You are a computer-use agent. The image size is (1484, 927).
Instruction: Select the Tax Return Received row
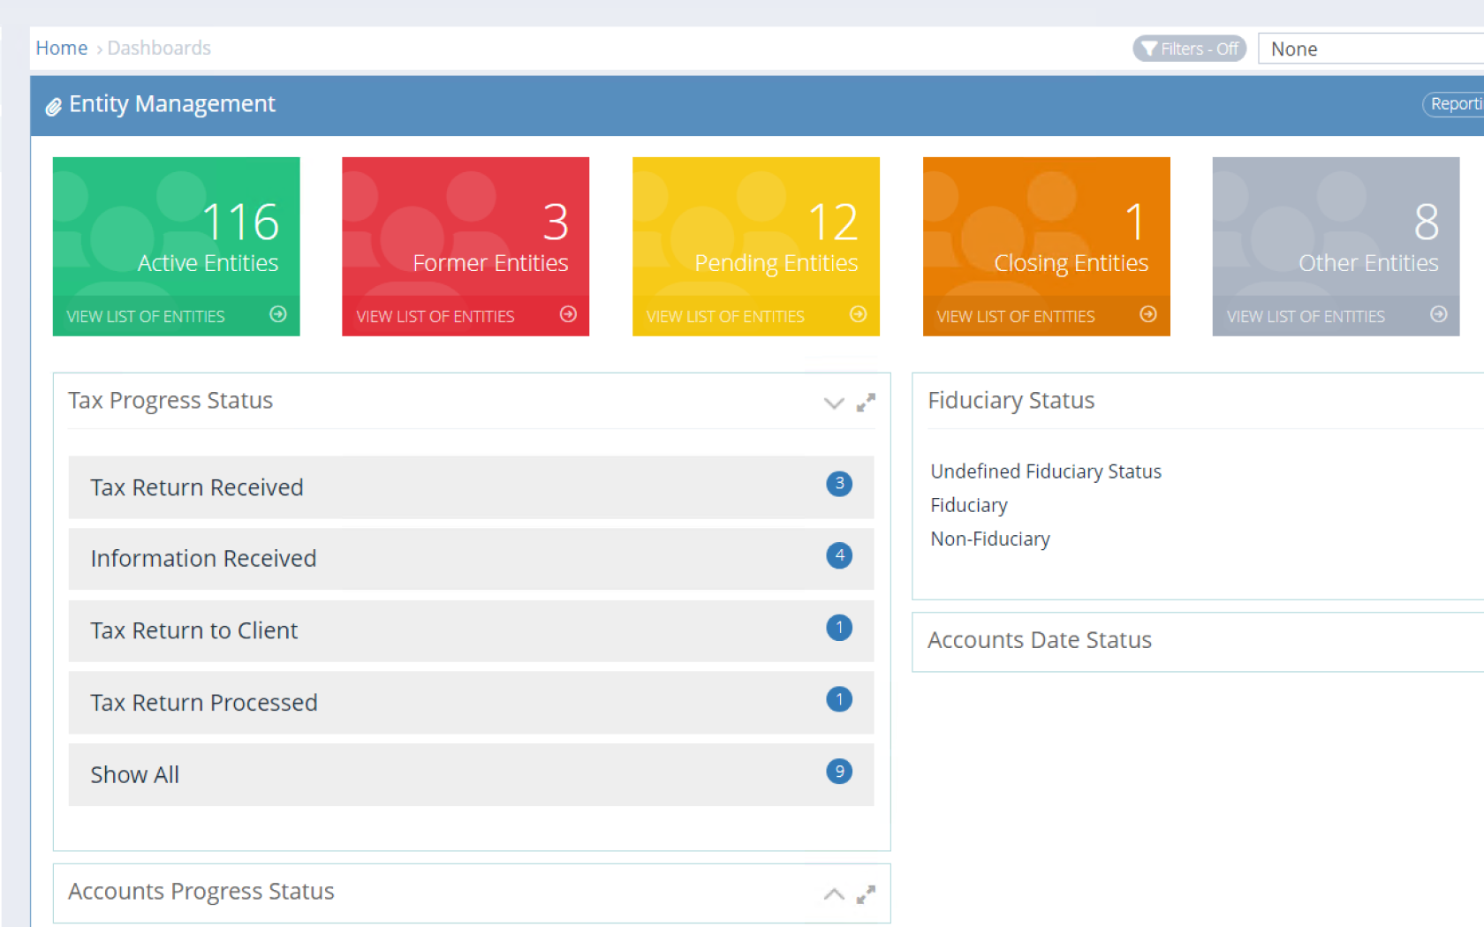[x=470, y=487]
